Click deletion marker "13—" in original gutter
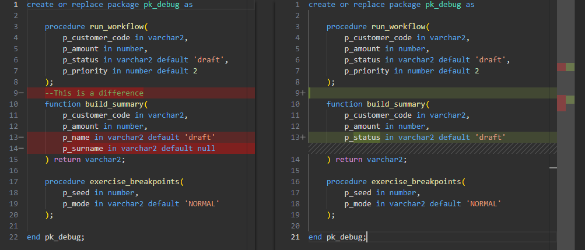The width and height of the screenshot is (585, 250). [x=16, y=138]
